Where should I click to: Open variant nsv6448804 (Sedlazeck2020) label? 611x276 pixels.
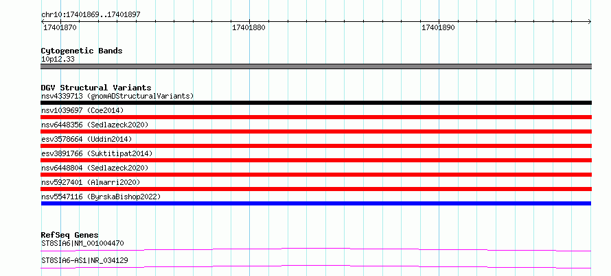pyautogui.click(x=95, y=168)
